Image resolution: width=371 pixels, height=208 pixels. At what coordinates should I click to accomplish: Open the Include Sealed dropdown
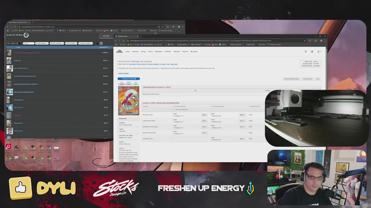point(42,43)
